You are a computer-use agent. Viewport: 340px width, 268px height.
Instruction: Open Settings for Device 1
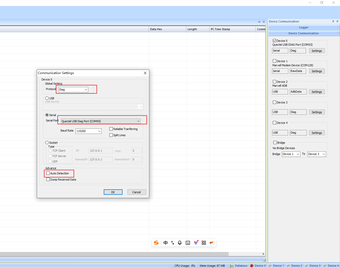(x=317, y=71)
